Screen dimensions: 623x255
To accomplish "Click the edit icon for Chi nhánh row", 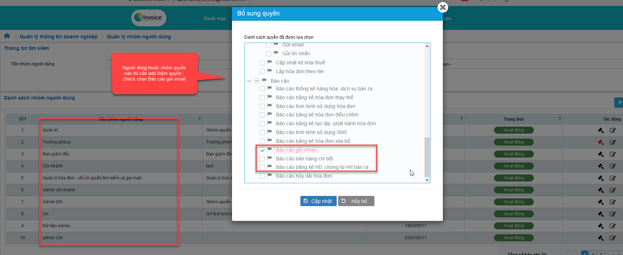I will coord(613,166).
